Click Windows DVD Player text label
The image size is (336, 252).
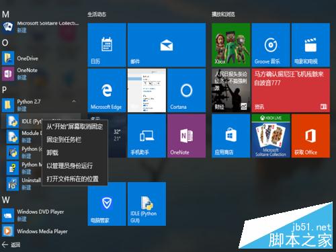click(40, 212)
